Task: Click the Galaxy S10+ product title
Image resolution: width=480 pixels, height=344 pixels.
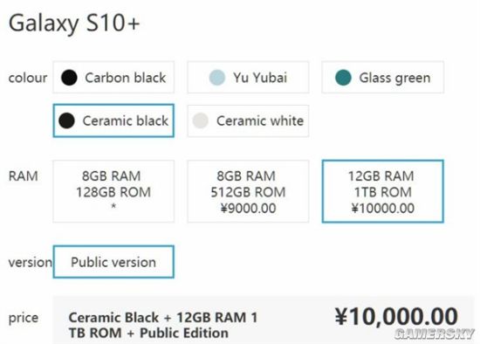Action: click(x=74, y=24)
